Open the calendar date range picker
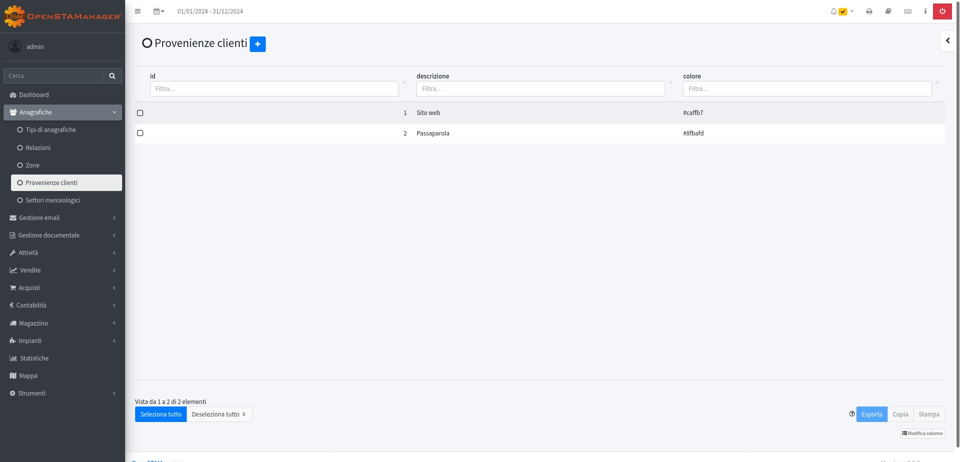Screen dimensions: 961x462 159,11
